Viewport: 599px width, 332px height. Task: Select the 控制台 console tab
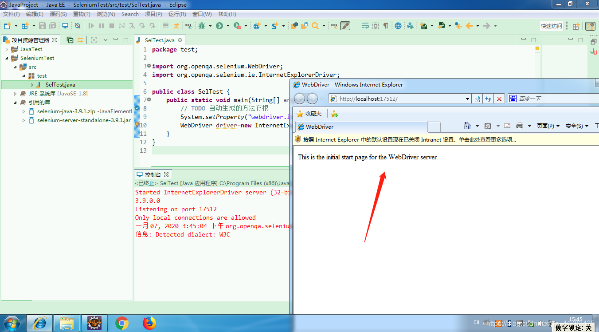(x=153, y=174)
